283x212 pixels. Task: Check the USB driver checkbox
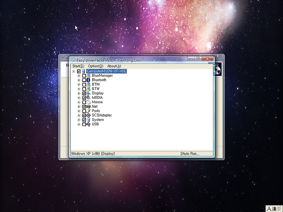pyautogui.click(x=84, y=124)
